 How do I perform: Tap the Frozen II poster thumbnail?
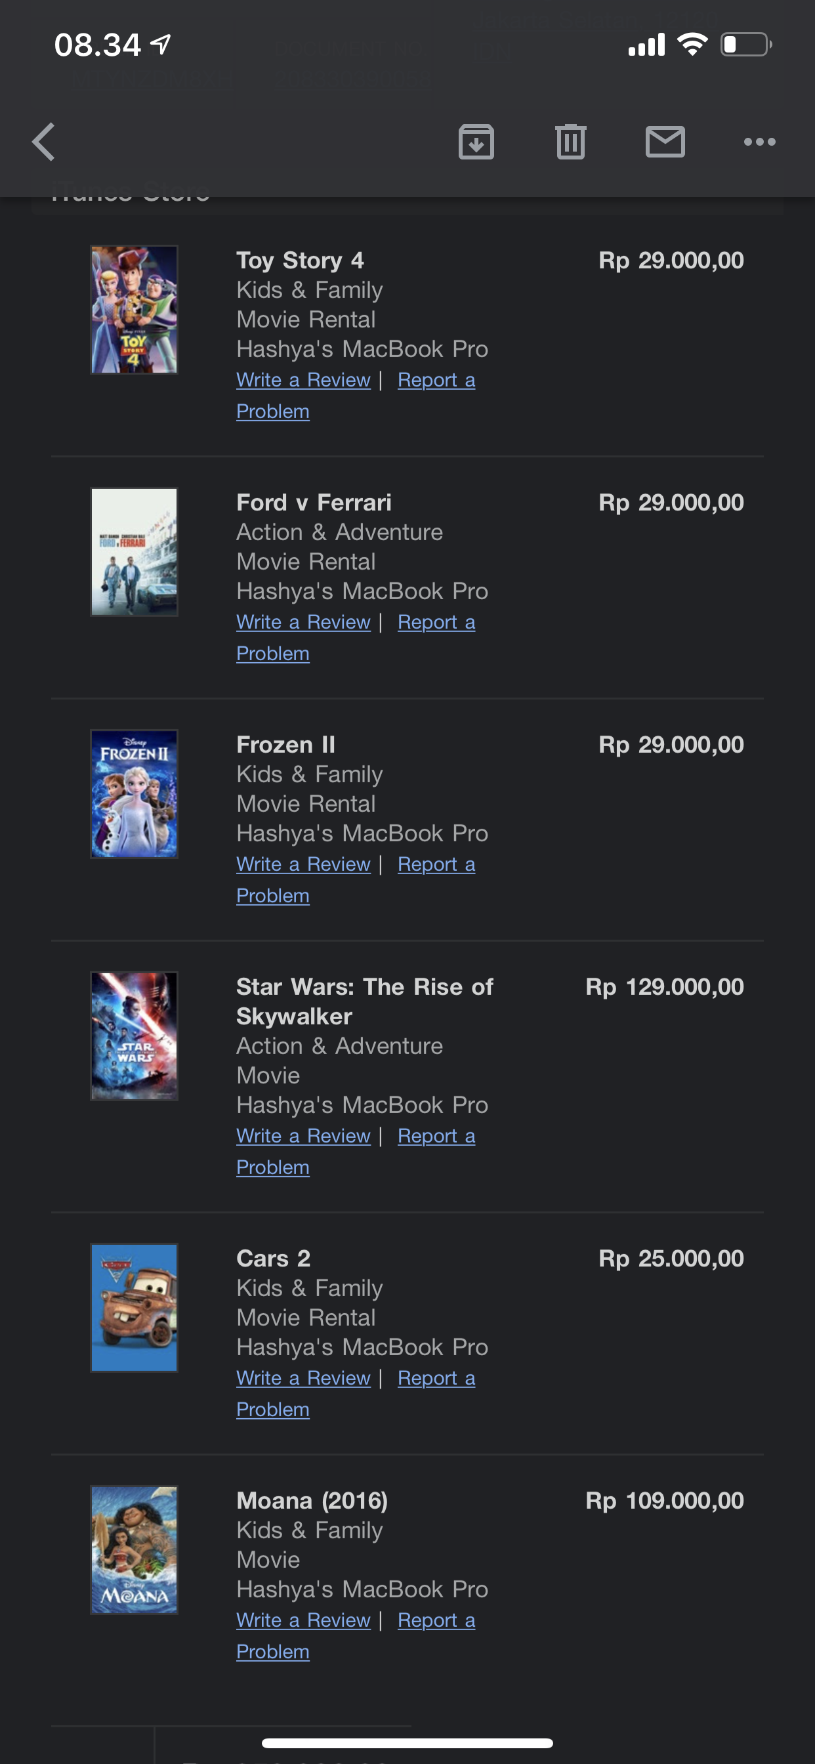pos(135,793)
